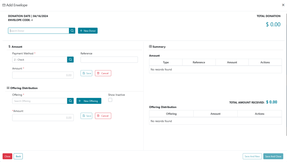Enable the Show Inactive checkbox
The image size is (287, 162).
pyautogui.click(x=110, y=100)
